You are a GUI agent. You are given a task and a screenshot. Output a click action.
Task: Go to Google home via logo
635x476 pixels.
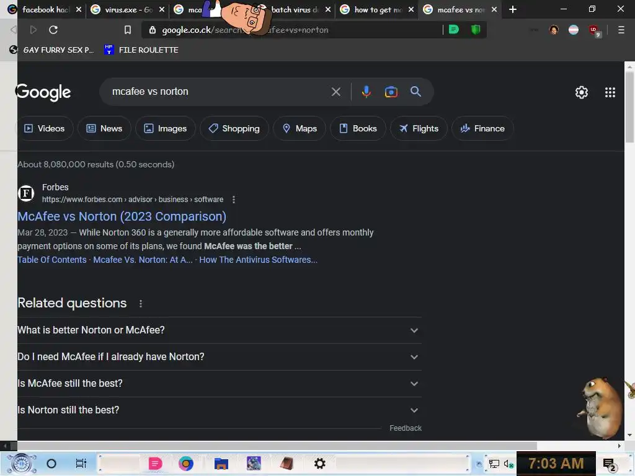43,92
